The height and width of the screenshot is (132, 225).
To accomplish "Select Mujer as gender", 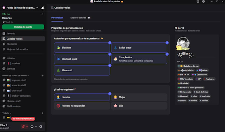I will (139, 97).
